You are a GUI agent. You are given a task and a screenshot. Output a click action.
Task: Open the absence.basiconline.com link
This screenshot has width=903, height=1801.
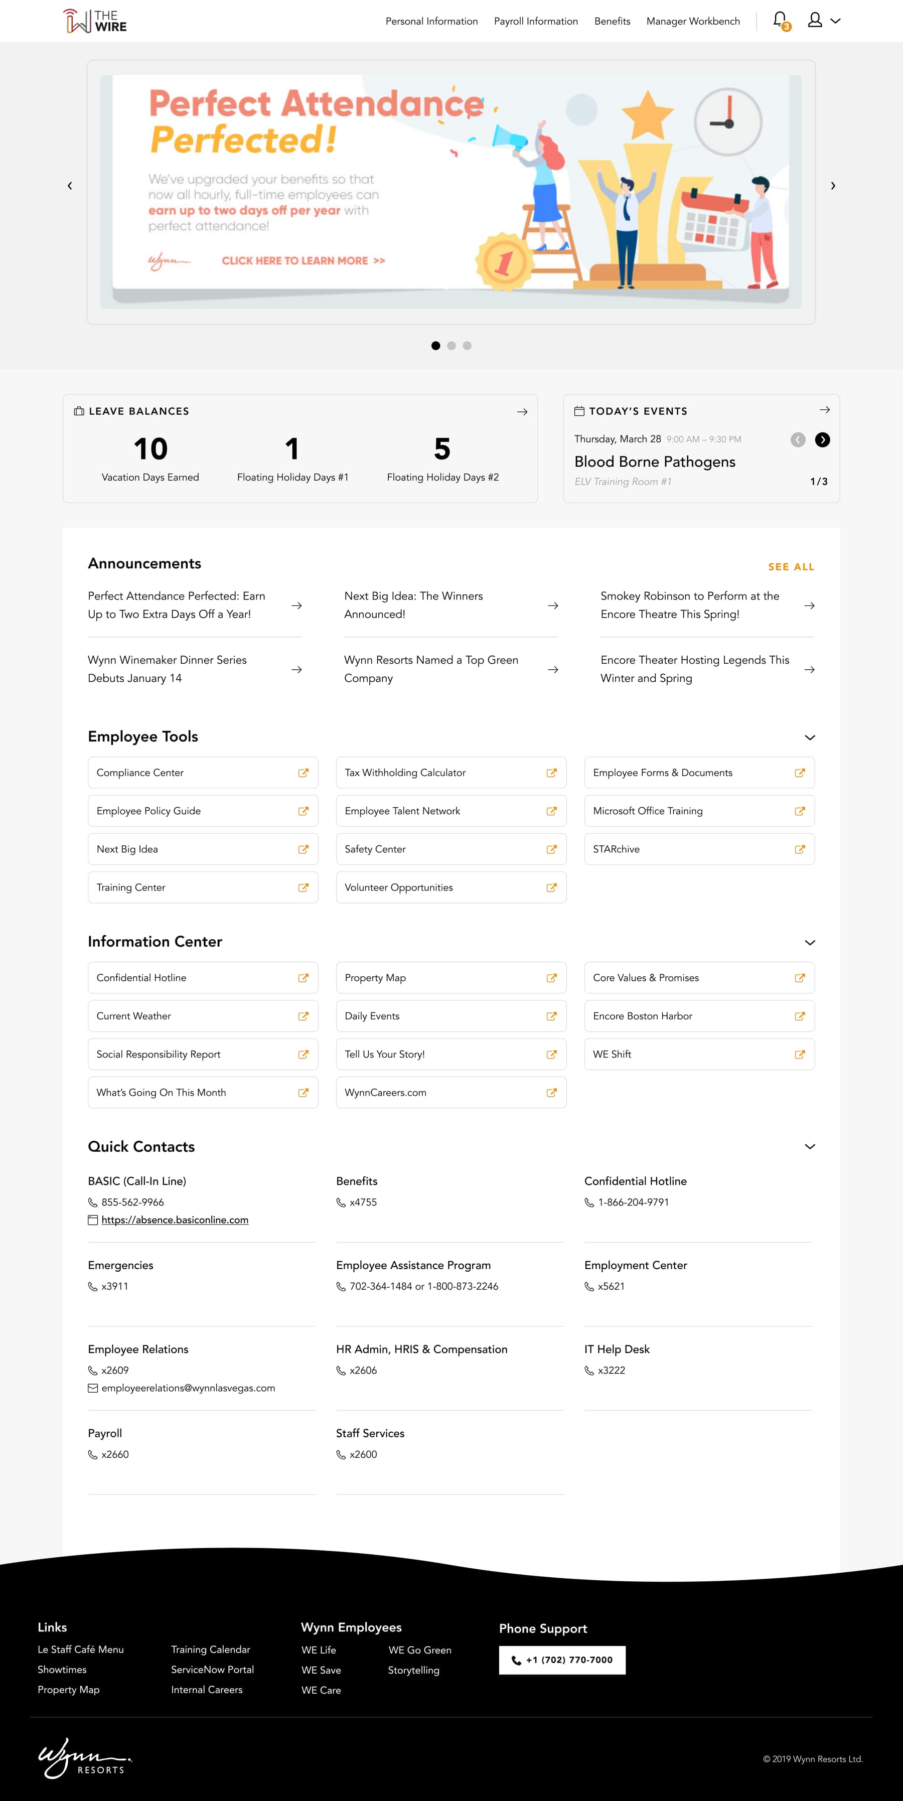[x=175, y=1220]
